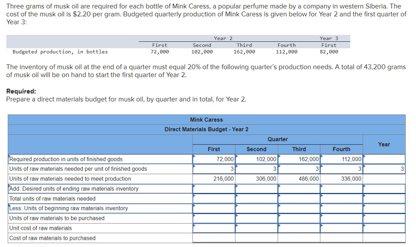Click 'Cost of raw materials to purchased' label

pos(52,238)
